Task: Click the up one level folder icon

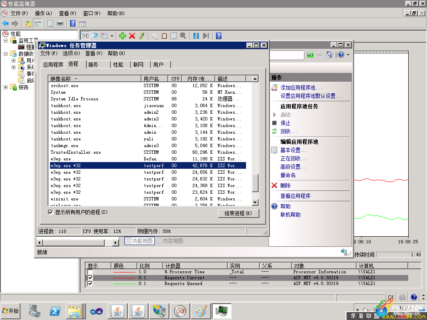Action: (28, 23)
